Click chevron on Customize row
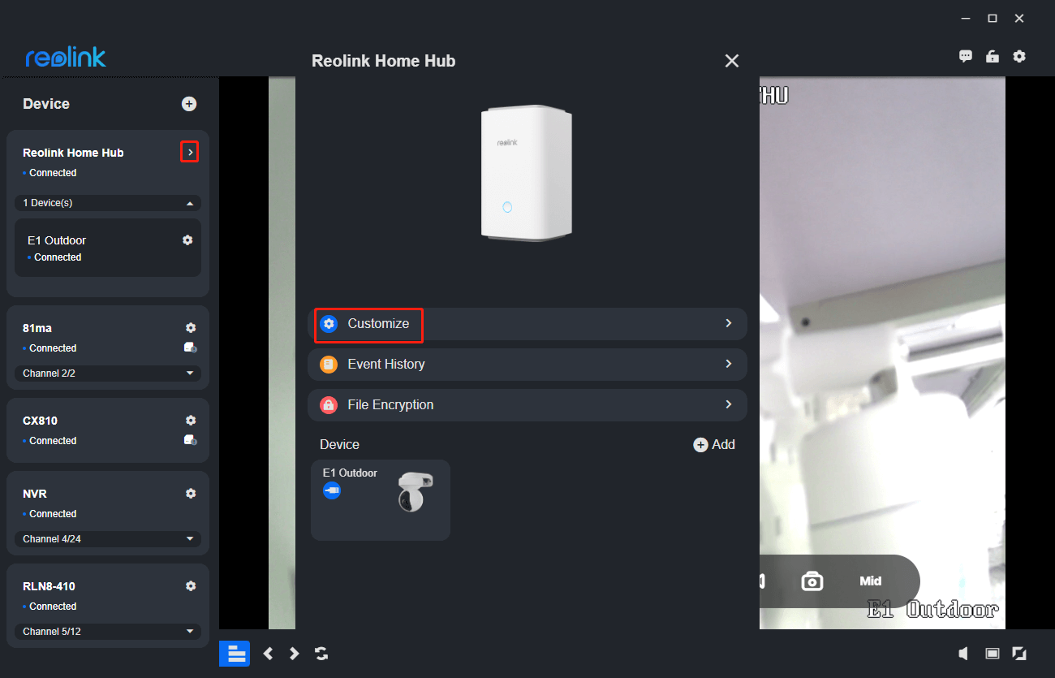 (729, 323)
